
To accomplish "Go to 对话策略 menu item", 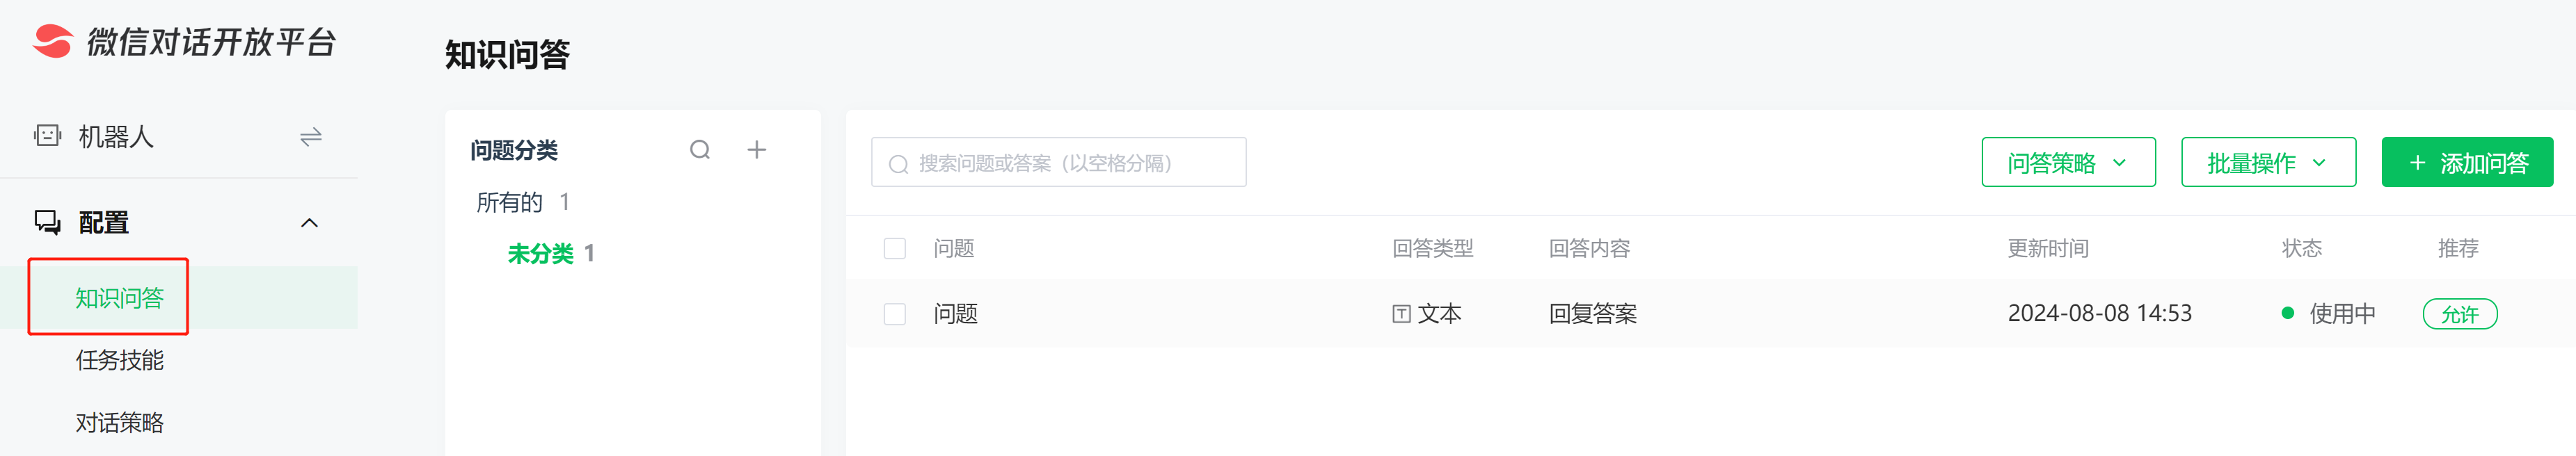I will (120, 423).
